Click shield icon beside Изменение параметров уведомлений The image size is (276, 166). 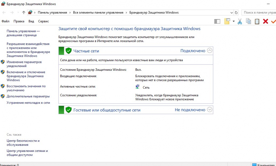(x=3, y=62)
